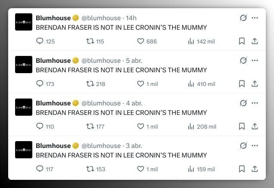Repost the 5 abr. Blumhouse tweet
274x188 pixels.
click(x=90, y=84)
